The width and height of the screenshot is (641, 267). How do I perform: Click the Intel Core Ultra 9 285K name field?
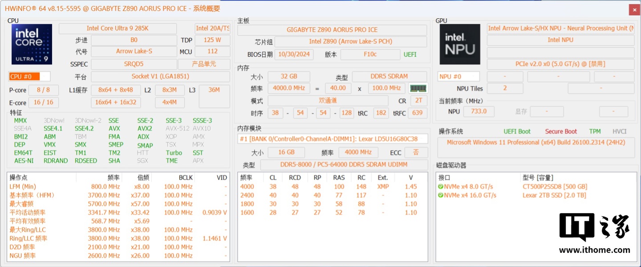tap(118, 28)
